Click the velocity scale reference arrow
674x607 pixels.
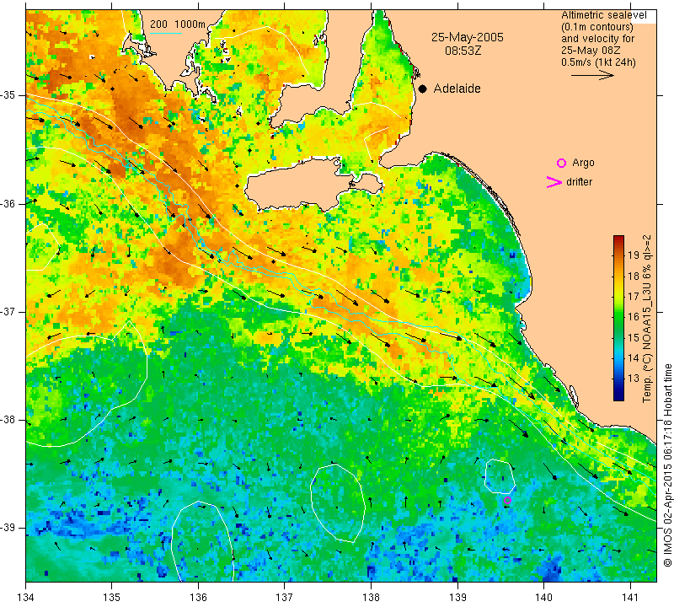coord(592,75)
